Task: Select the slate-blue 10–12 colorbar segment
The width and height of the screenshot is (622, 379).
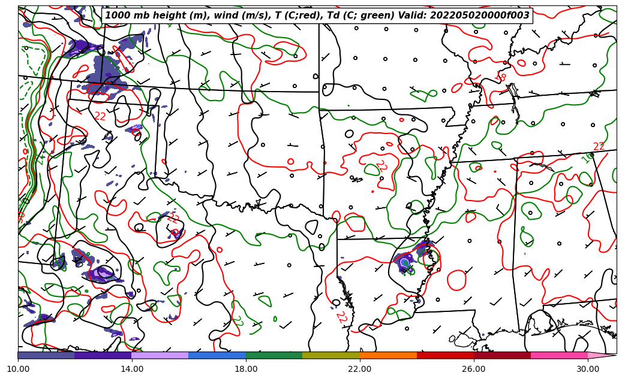Action: click(46, 355)
